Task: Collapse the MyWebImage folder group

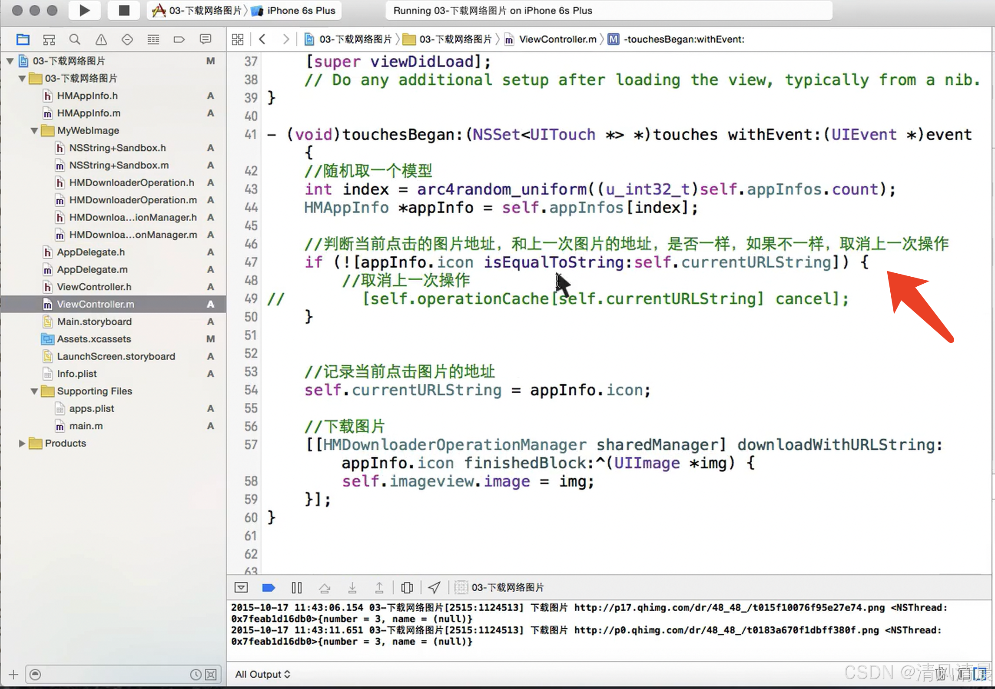Action: pos(34,130)
